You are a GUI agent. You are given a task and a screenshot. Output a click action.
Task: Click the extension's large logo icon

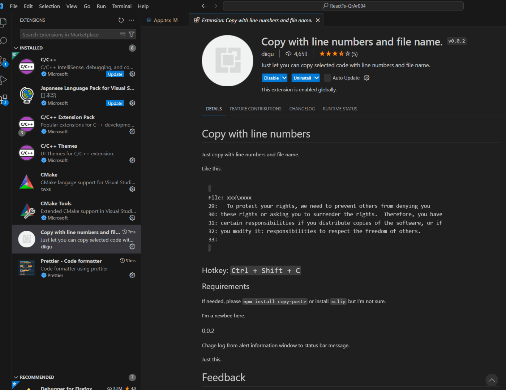[228, 61]
